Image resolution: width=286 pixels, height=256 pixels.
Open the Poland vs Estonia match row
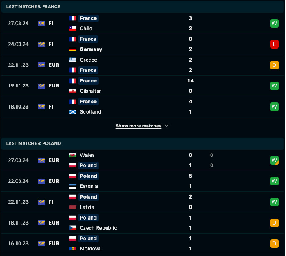(x=143, y=181)
